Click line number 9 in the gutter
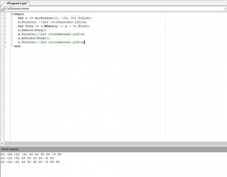 click(5, 46)
